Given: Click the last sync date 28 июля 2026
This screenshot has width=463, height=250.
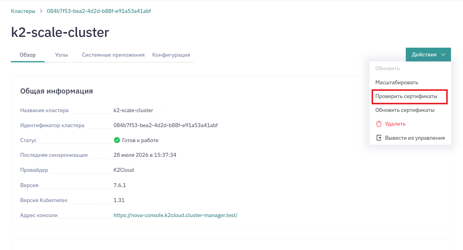Looking at the screenshot, I should tap(145, 155).
